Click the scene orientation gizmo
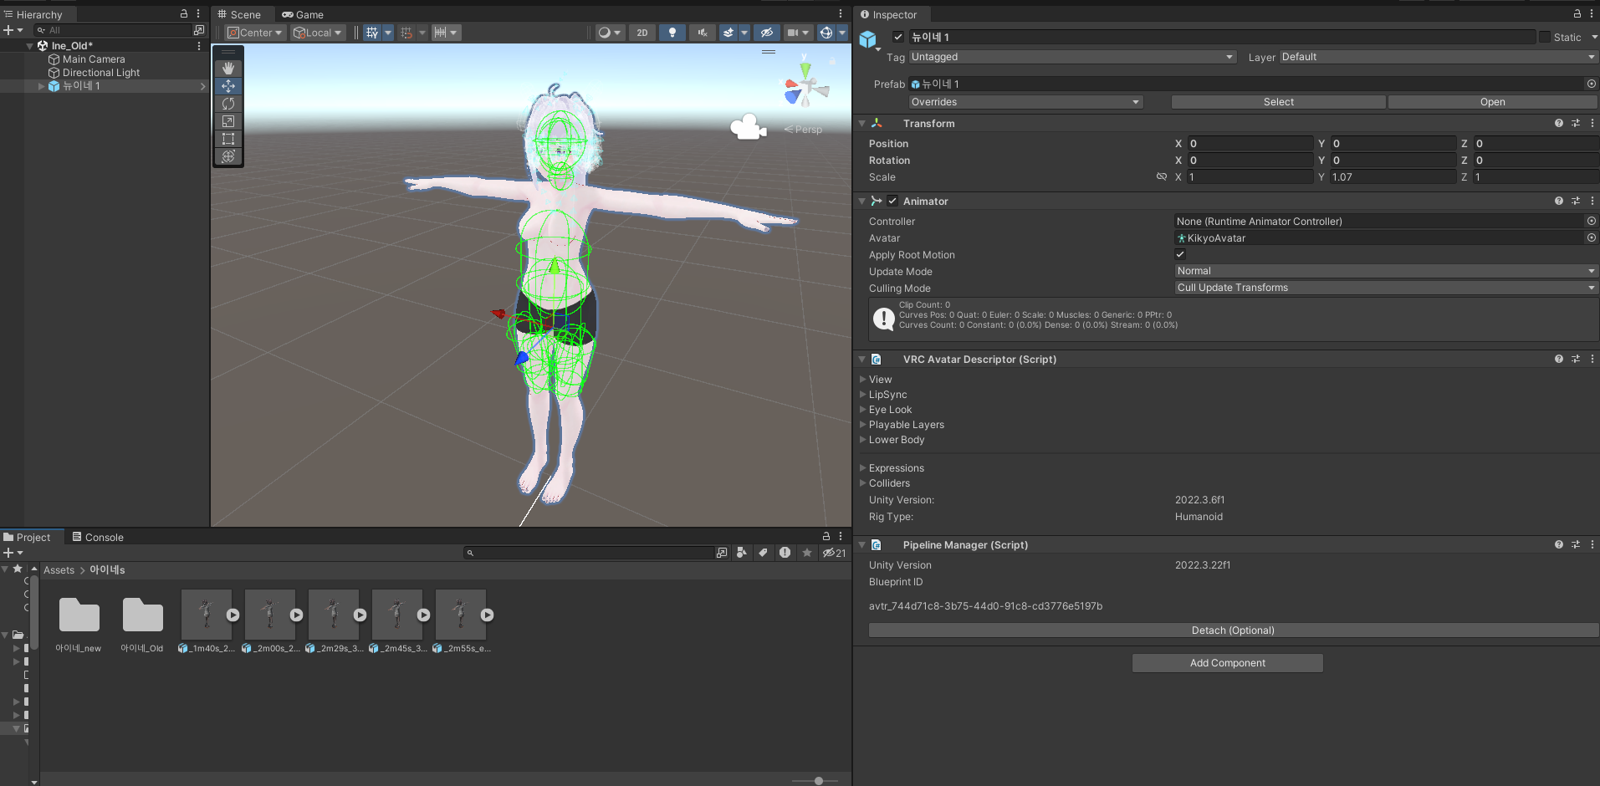 tap(805, 87)
